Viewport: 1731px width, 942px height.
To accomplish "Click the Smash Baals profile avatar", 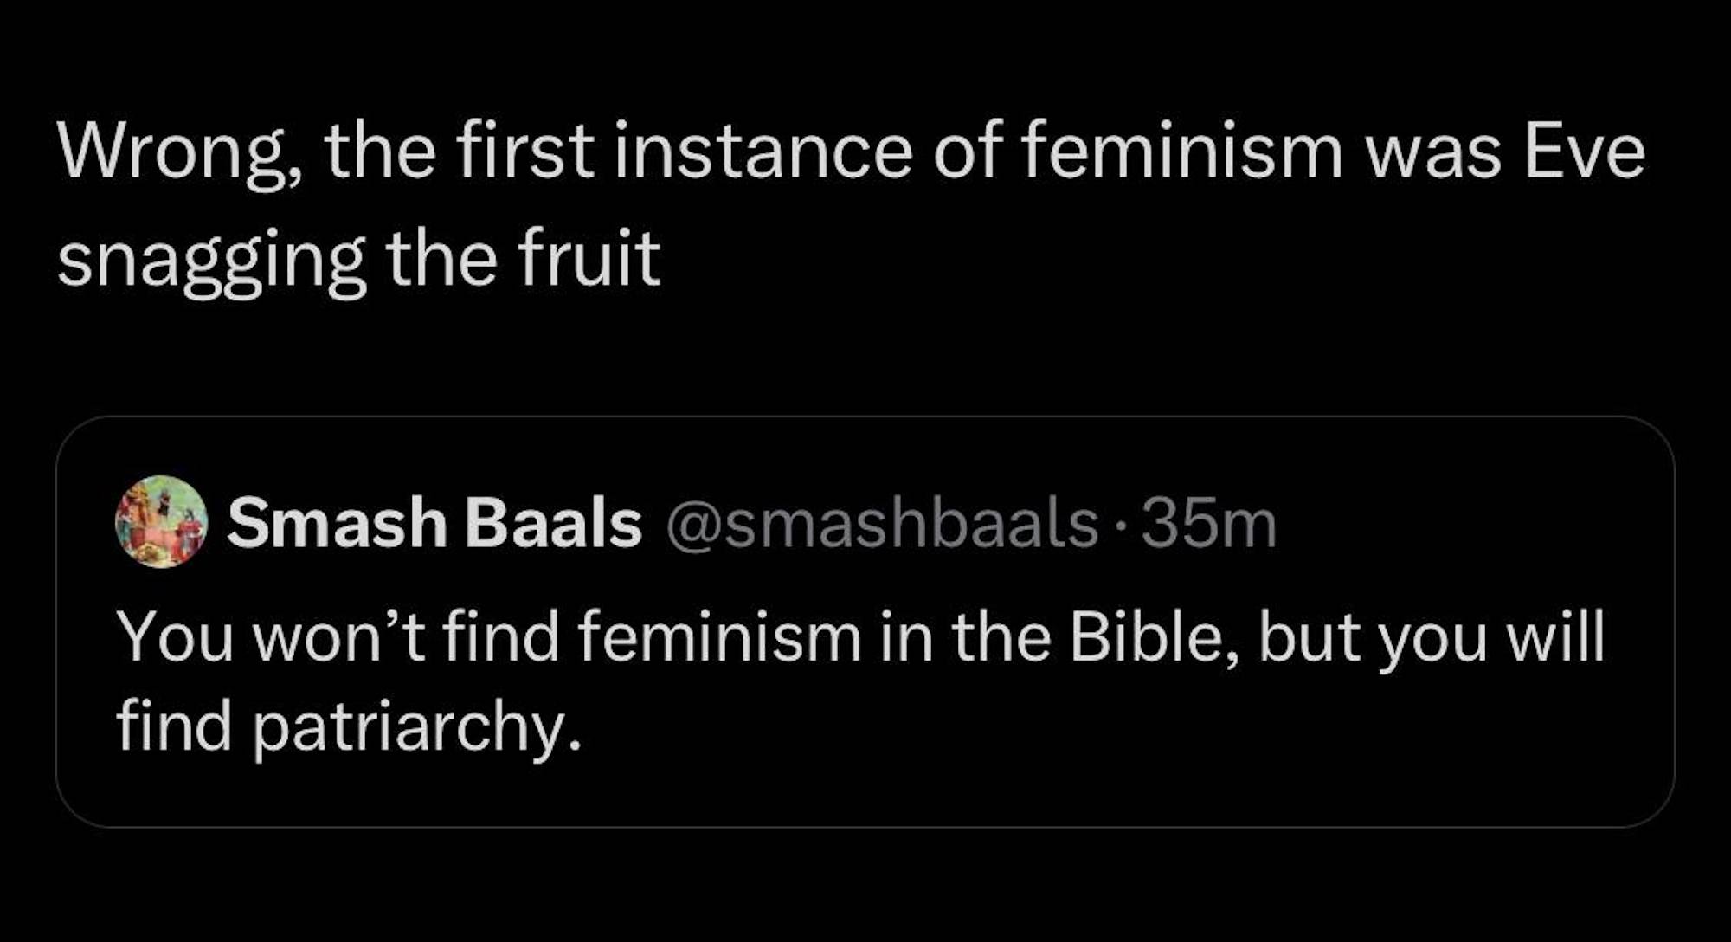I will (x=161, y=521).
